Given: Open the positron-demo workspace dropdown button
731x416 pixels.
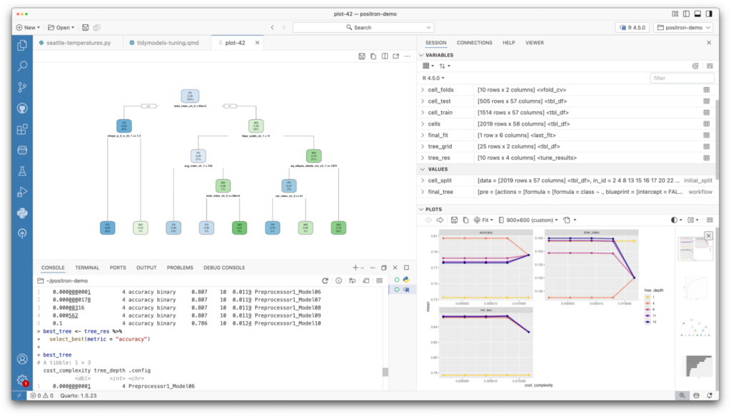Looking at the screenshot, I should (683, 26).
